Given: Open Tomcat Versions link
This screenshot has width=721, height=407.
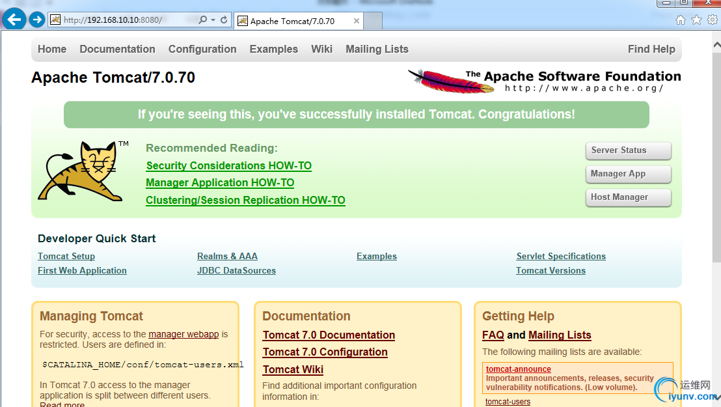Looking at the screenshot, I should point(551,271).
